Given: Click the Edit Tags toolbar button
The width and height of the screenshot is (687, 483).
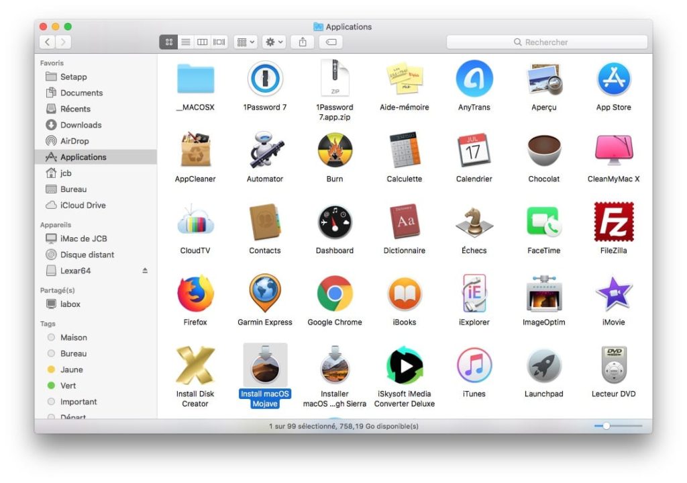Looking at the screenshot, I should click(x=331, y=42).
